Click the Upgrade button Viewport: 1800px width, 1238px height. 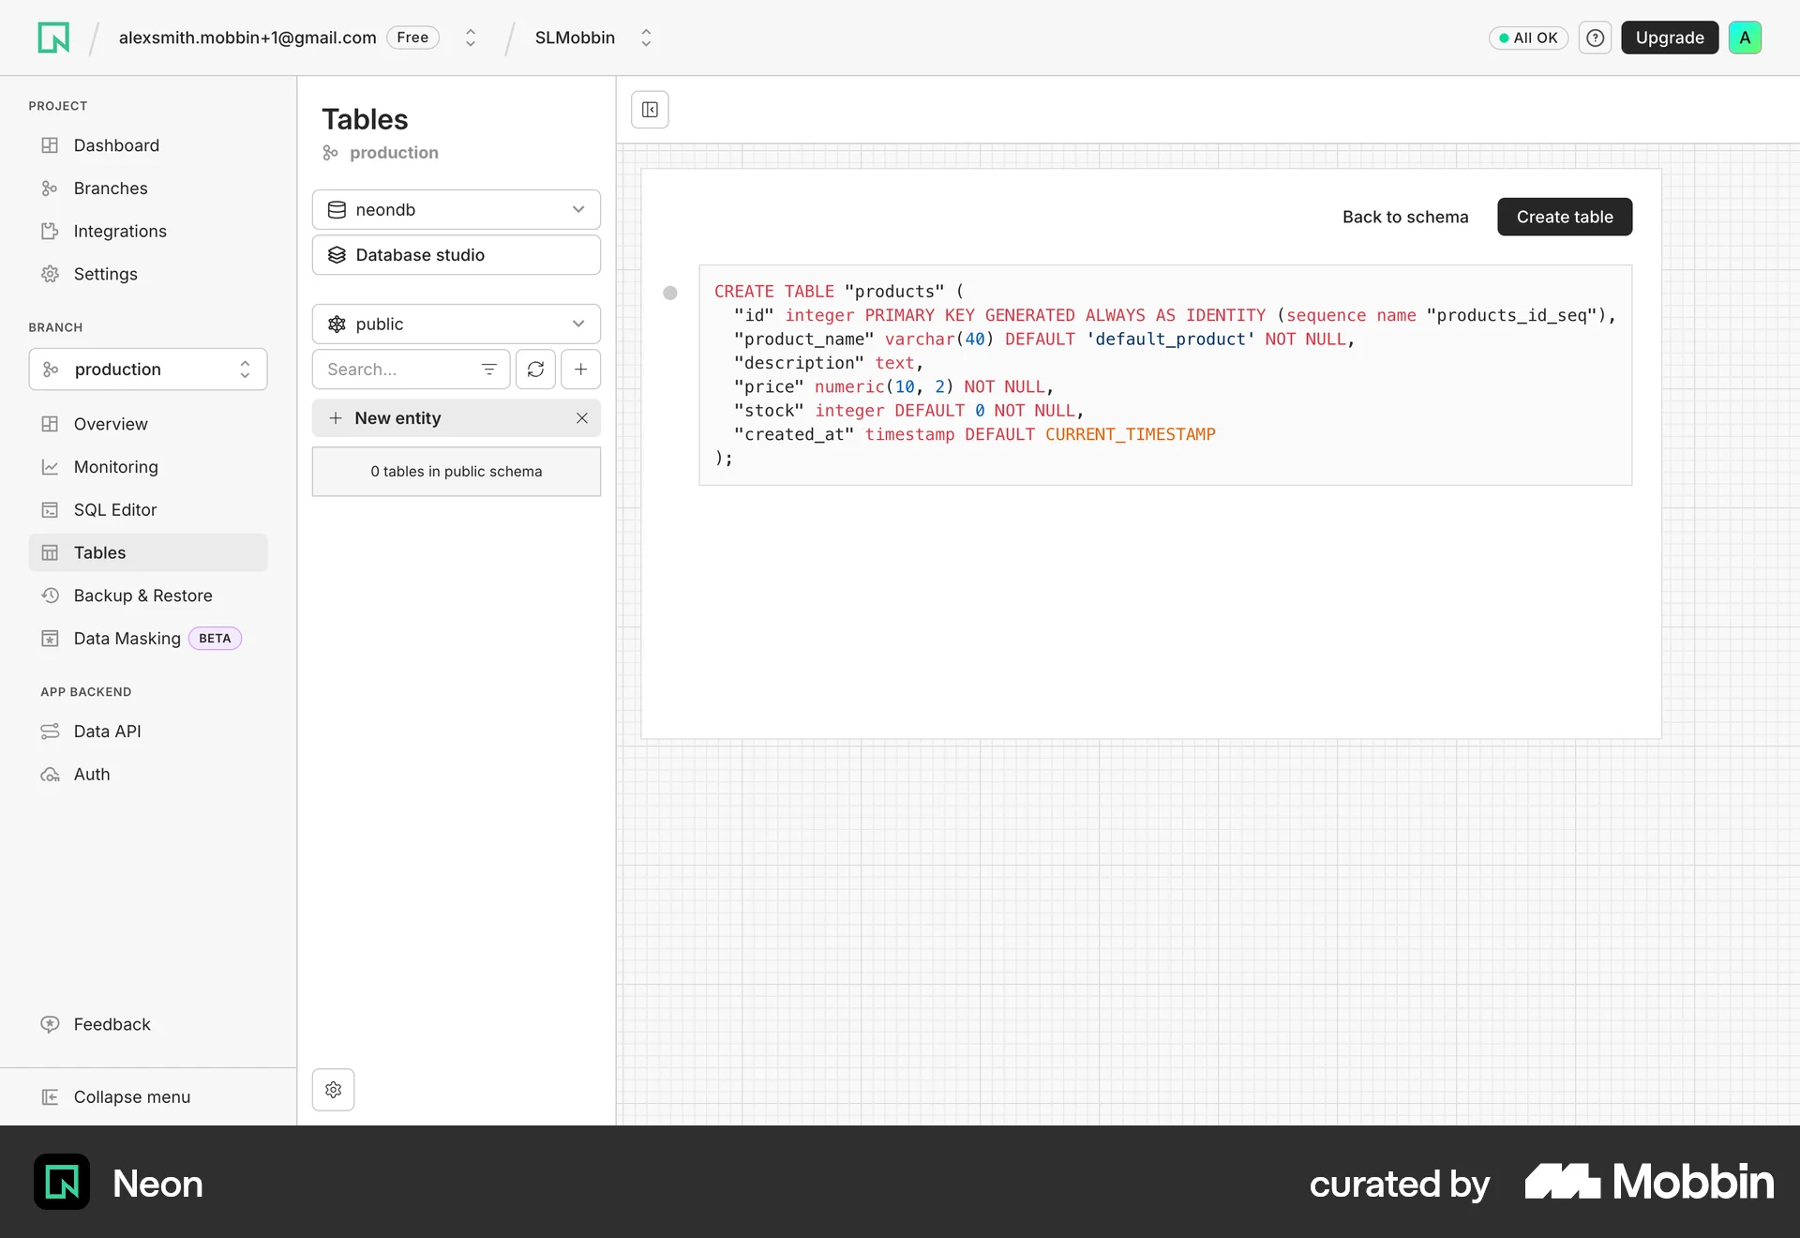[x=1670, y=38]
